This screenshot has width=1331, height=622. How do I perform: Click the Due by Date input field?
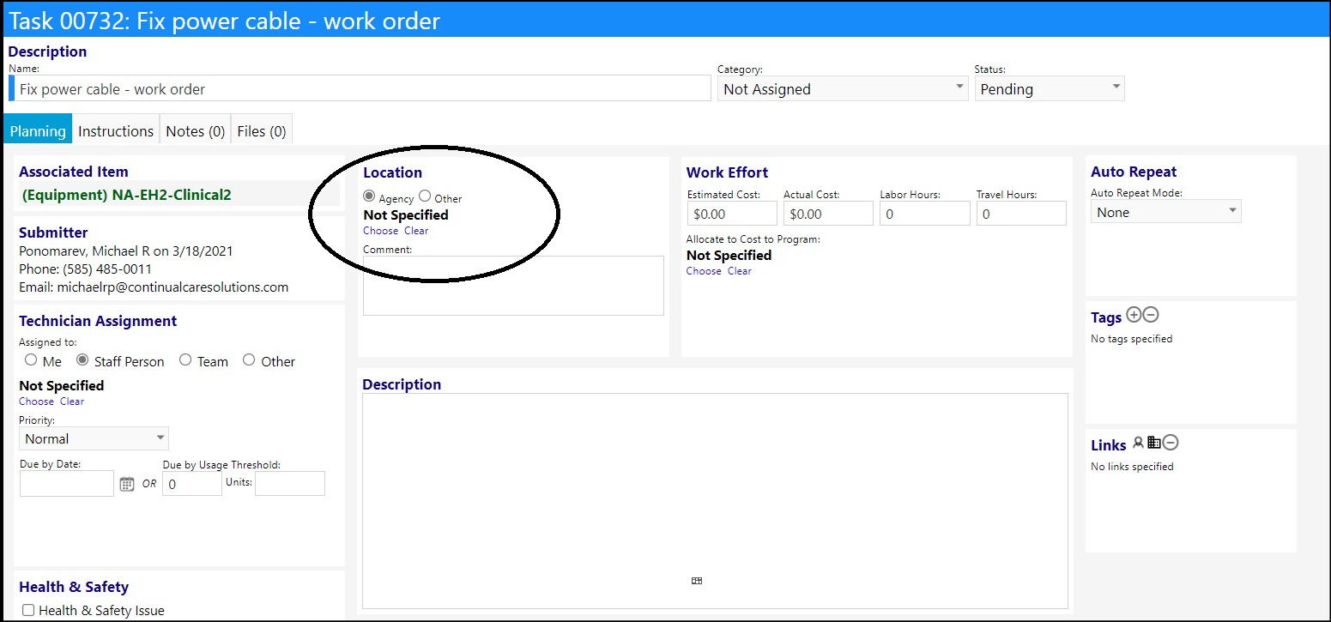point(67,483)
